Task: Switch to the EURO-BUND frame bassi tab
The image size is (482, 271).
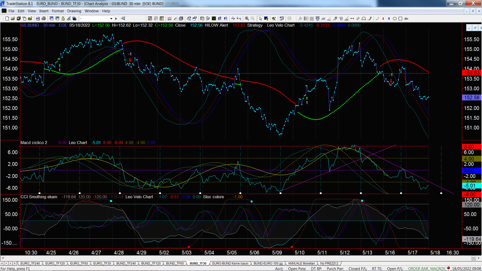Action: click(230, 263)
